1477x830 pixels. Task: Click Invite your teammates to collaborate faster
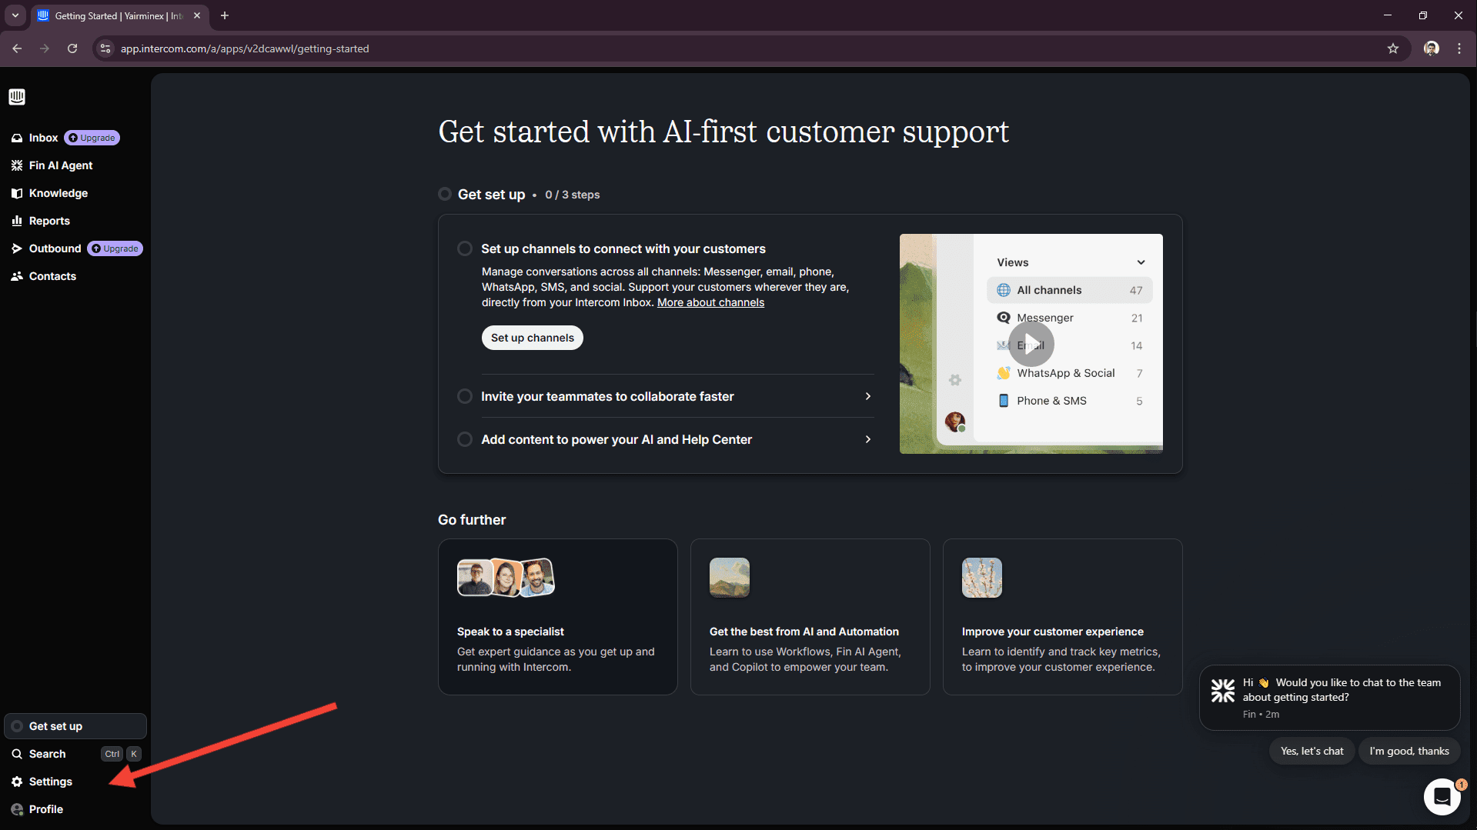[607, 396]
